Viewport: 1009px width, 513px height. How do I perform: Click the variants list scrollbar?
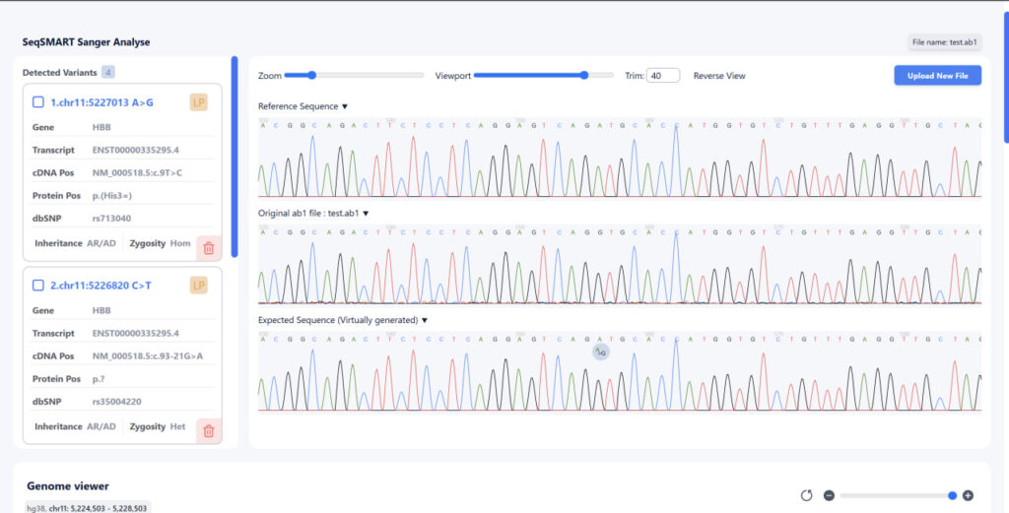click(235, 157)
